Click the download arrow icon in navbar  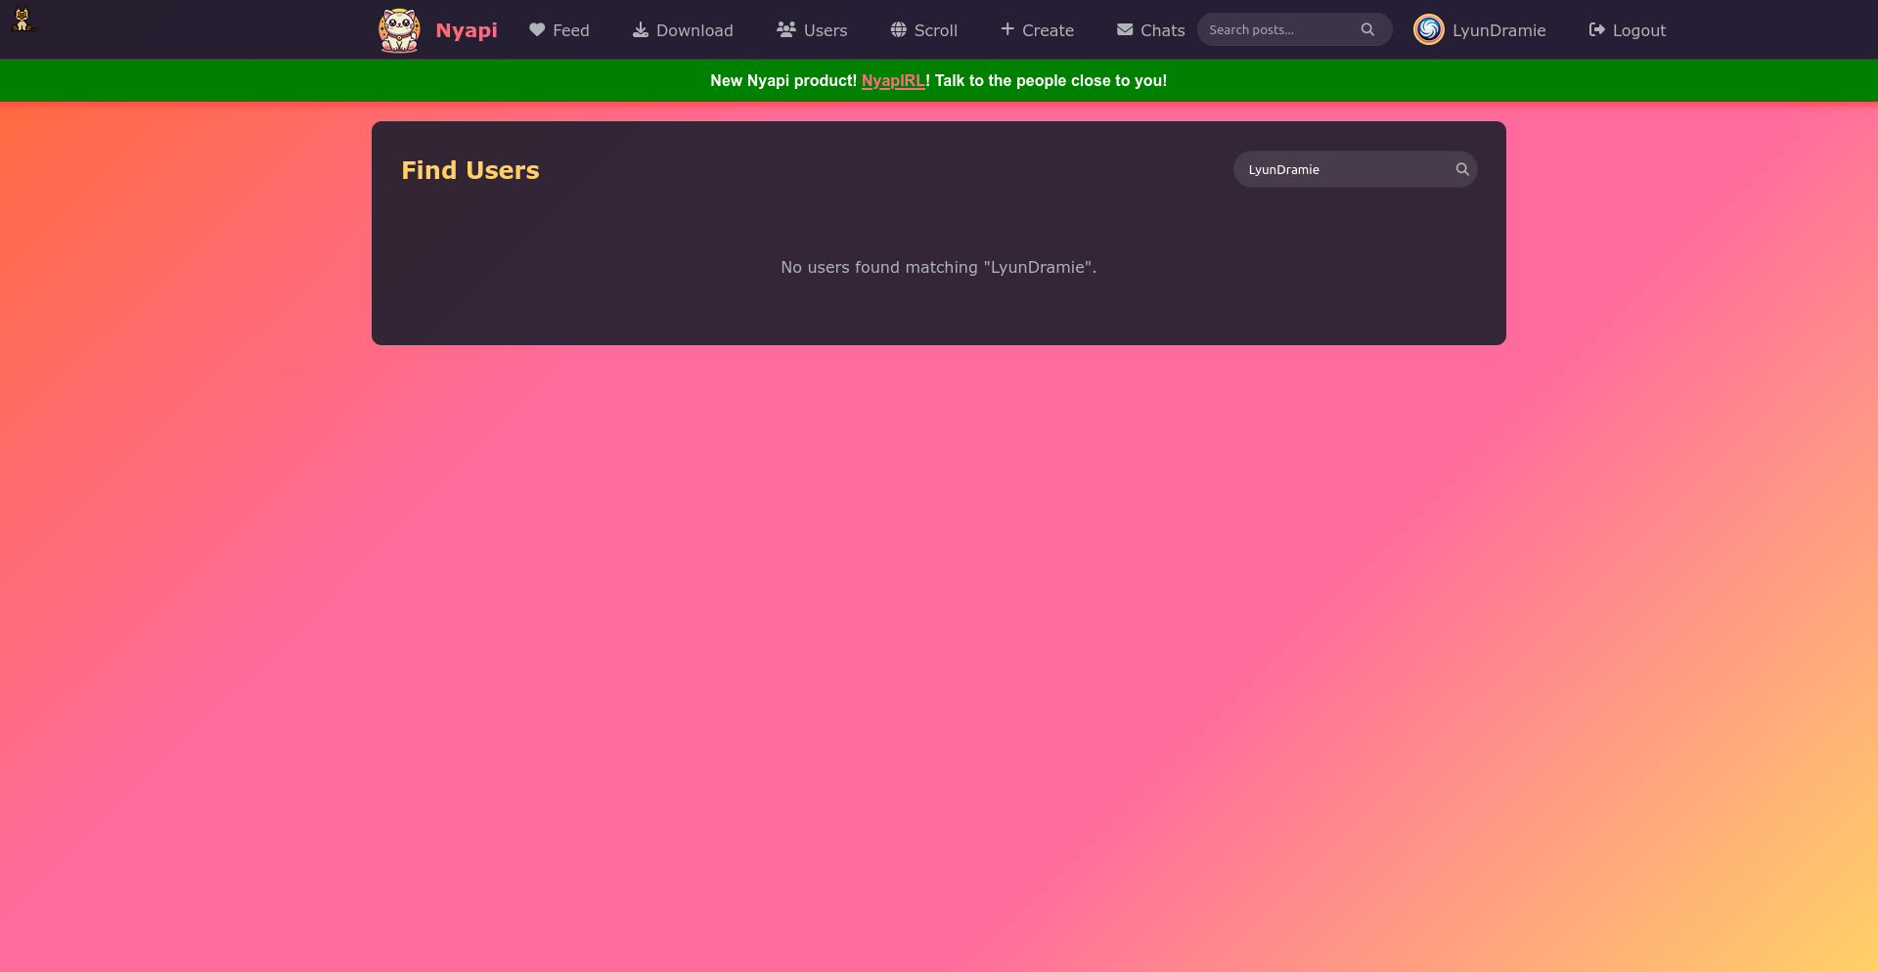(641, 30)
